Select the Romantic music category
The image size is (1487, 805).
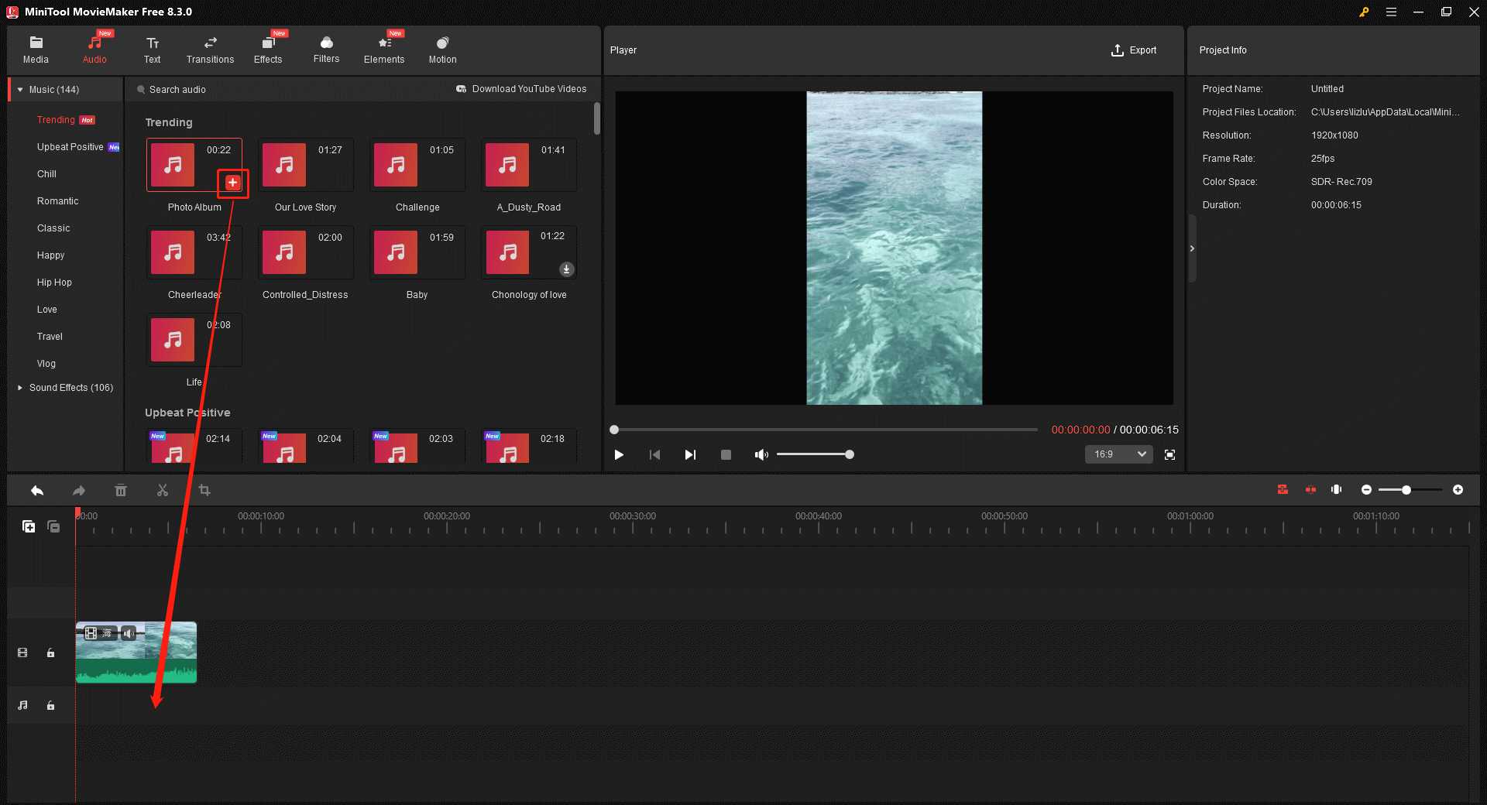click(57, 201)
